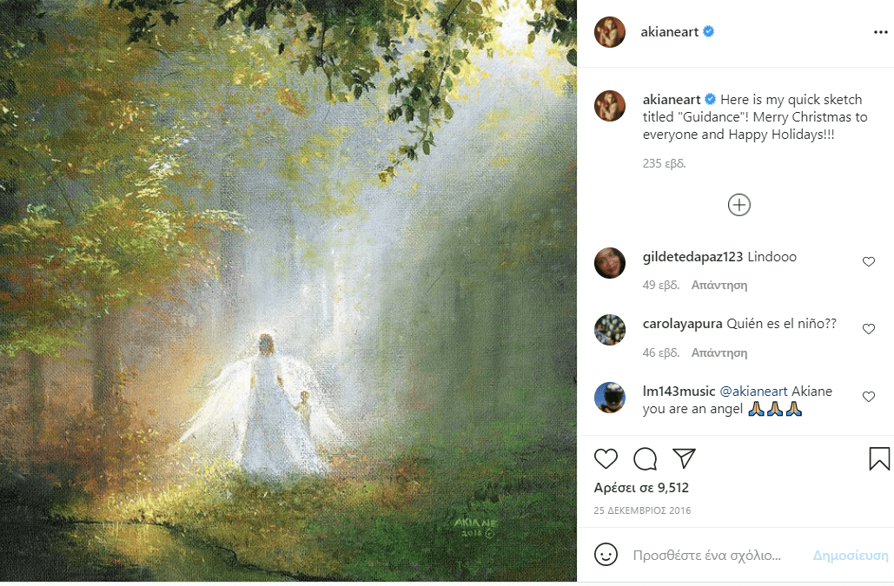Open the comment bubble icon

point(645,458)
